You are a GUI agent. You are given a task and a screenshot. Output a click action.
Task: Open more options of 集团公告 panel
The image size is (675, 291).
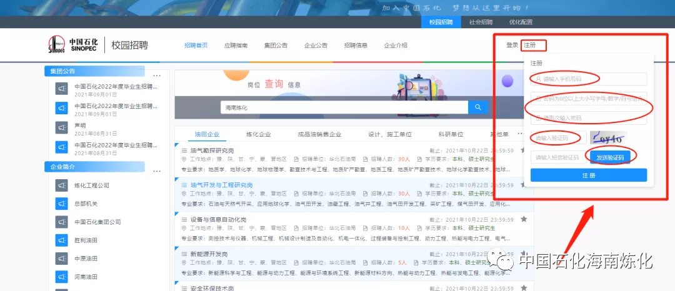pyautogui.click(x=157, y=75)
